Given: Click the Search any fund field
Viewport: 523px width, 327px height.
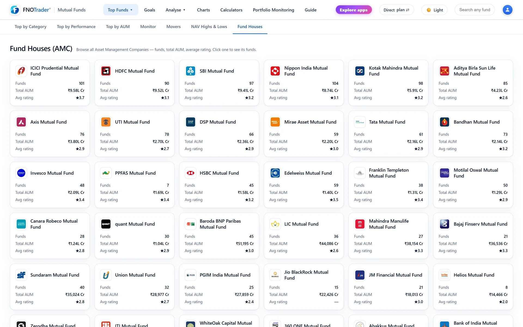Looking at the screenshot, I should 475,10.
